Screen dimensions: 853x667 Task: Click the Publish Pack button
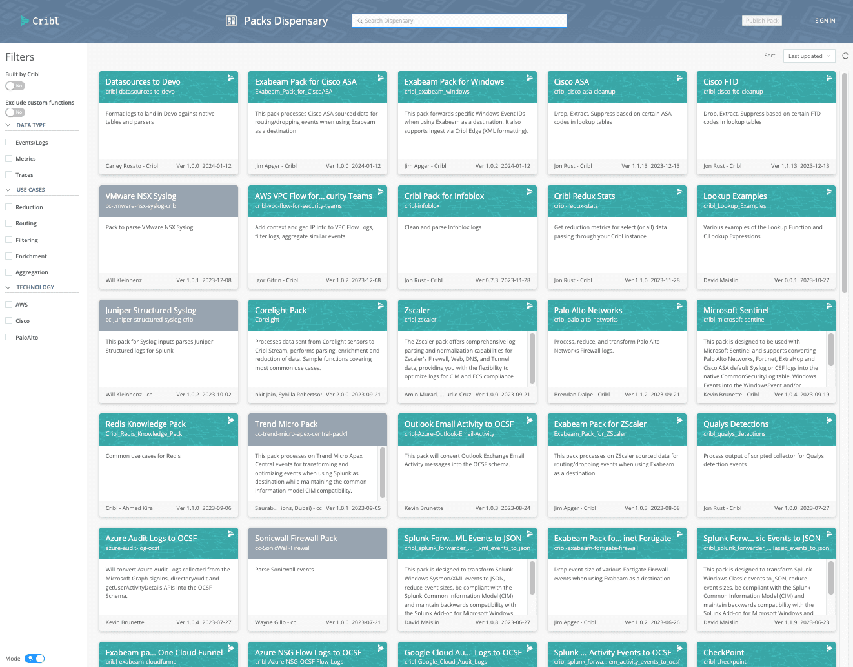(x=762, y=21)
